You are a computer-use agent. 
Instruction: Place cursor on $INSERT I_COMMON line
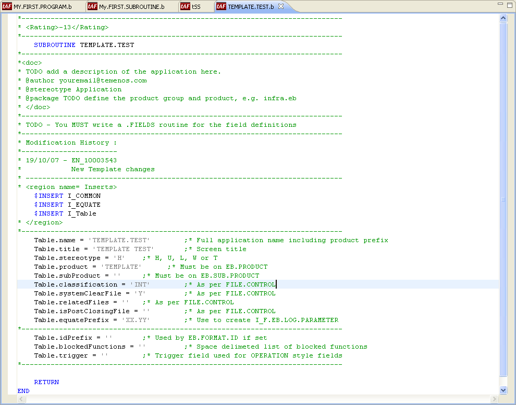68,196
